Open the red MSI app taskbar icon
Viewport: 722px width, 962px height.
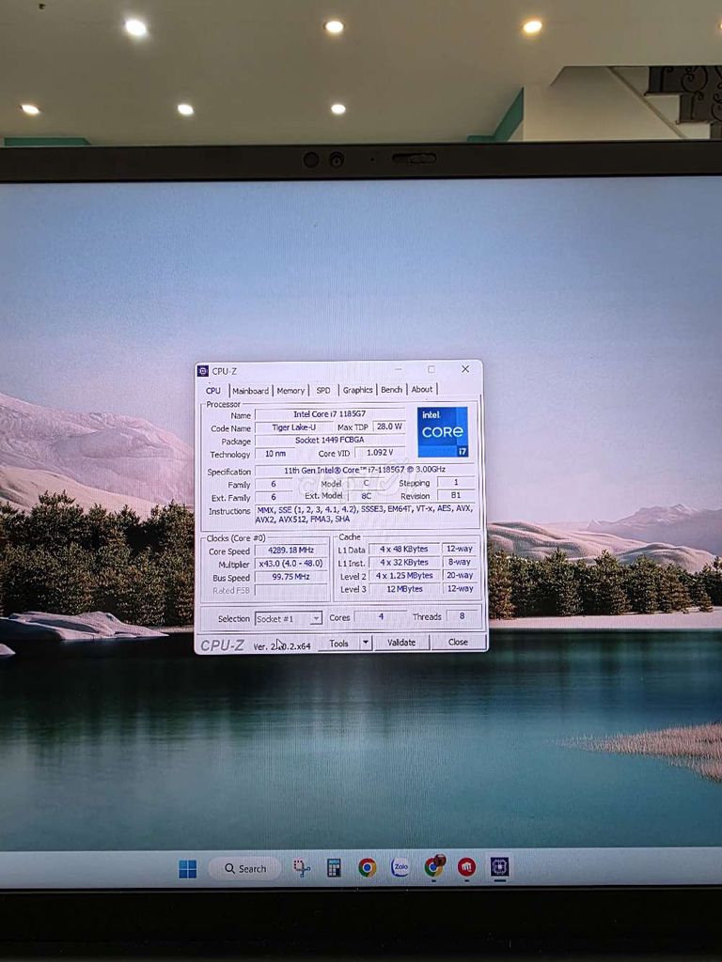466,867
